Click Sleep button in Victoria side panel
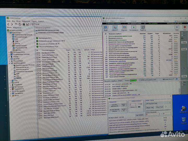This screenshot has width=188, height=141. (x=184, y=42)
